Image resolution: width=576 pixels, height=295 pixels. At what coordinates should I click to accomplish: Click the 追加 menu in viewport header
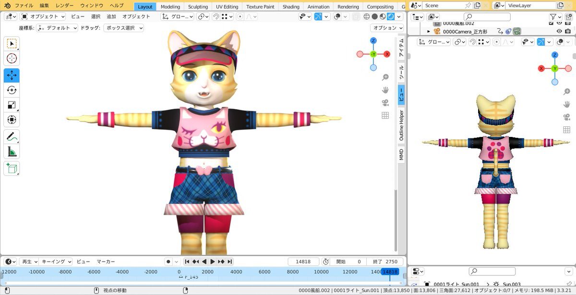click(x=111, y=16)
